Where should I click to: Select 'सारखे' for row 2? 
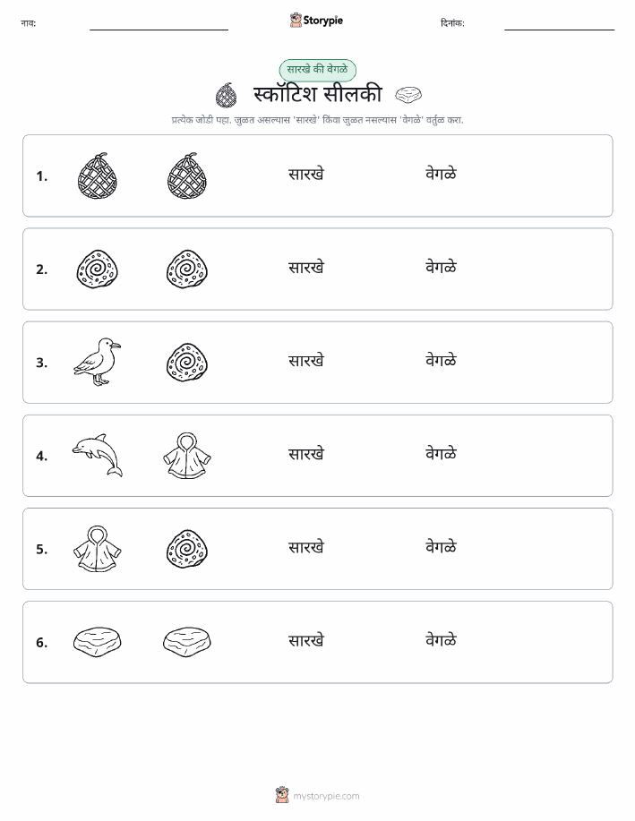306,267
